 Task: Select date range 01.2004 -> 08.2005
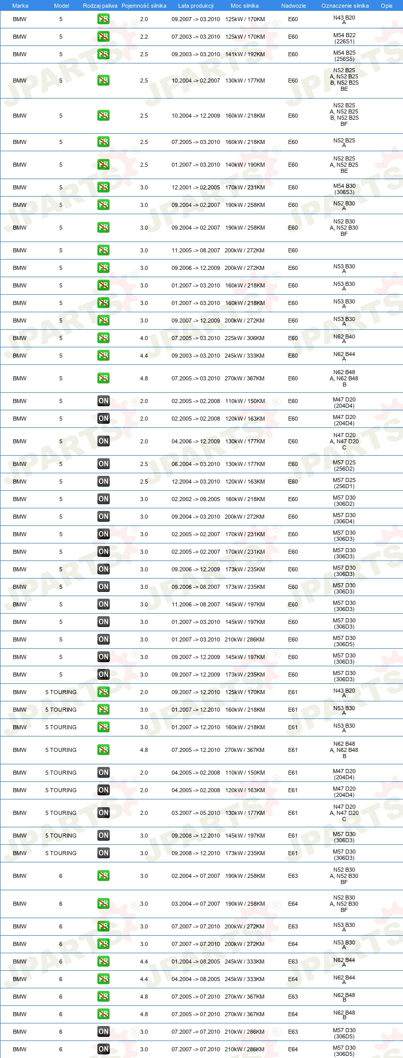point(196,962)
